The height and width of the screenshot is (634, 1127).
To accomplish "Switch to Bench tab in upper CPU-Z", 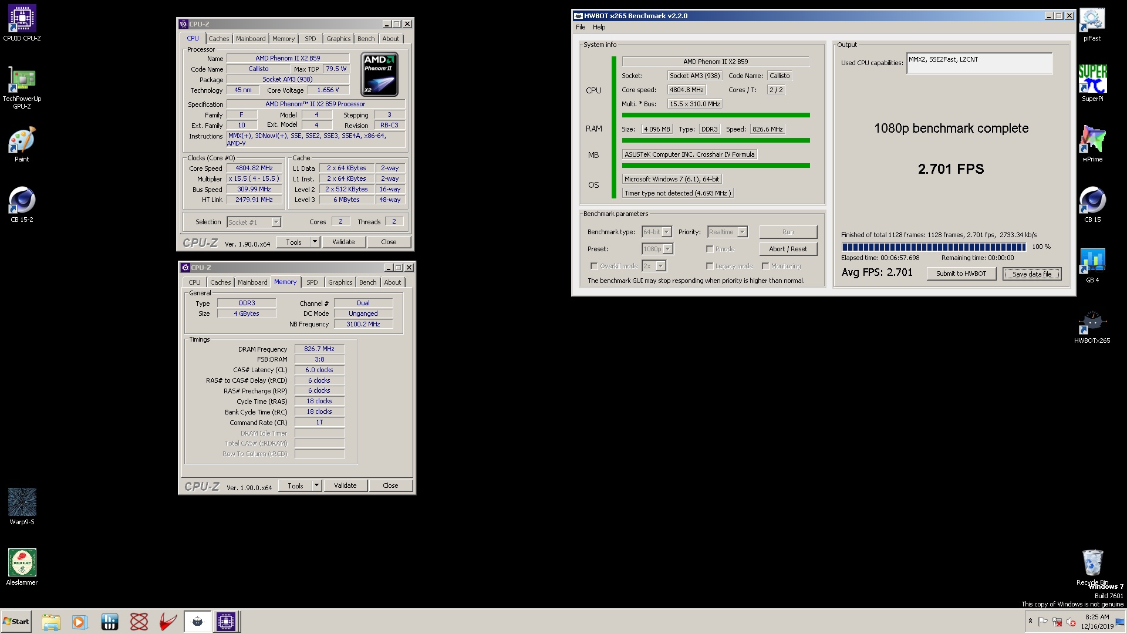I will pyautogui.click(x=366, y=39).
